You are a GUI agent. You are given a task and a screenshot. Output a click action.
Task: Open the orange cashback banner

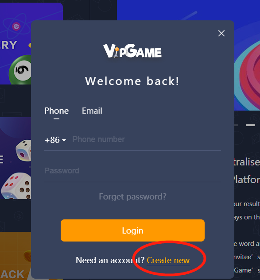coord(16,256)
